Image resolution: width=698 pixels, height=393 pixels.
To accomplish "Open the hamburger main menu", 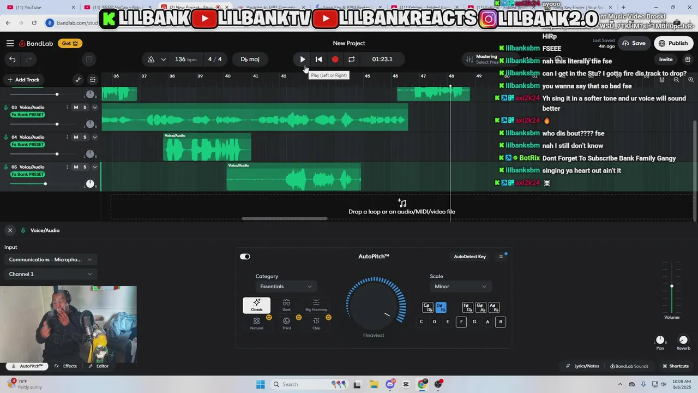I will (10, 43).
